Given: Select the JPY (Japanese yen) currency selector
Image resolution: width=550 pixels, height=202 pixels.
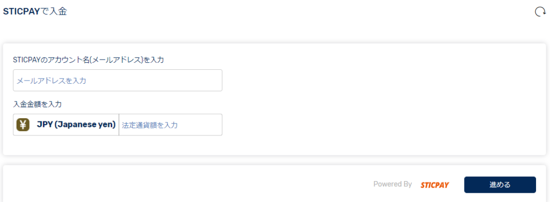Looking at the screenshot, I should point(66,125).
